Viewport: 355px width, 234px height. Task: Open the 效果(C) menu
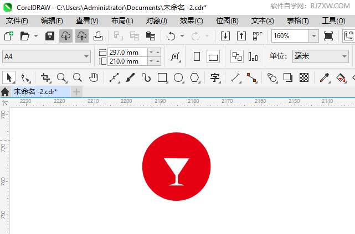click(x=191, y=21)
